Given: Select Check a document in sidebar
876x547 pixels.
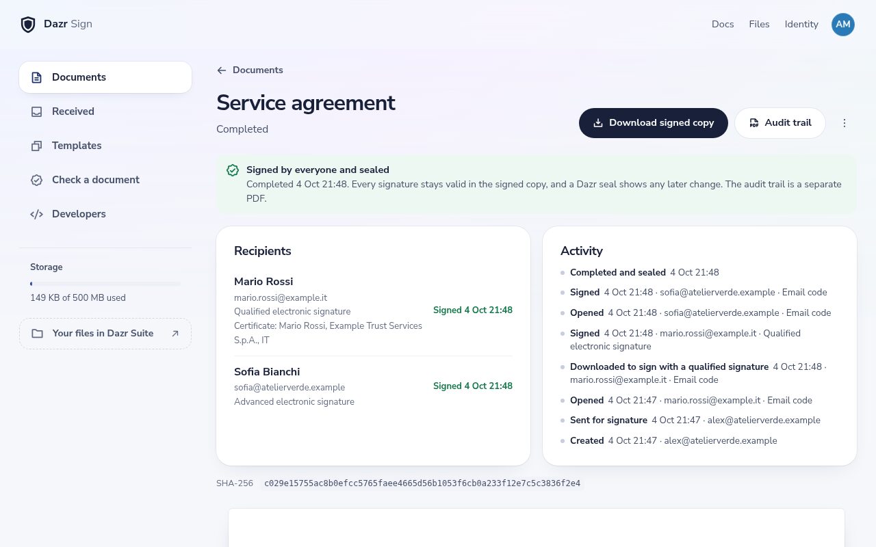Looking at the screenshot, I should pyautogui.click(x=105, y=180).
